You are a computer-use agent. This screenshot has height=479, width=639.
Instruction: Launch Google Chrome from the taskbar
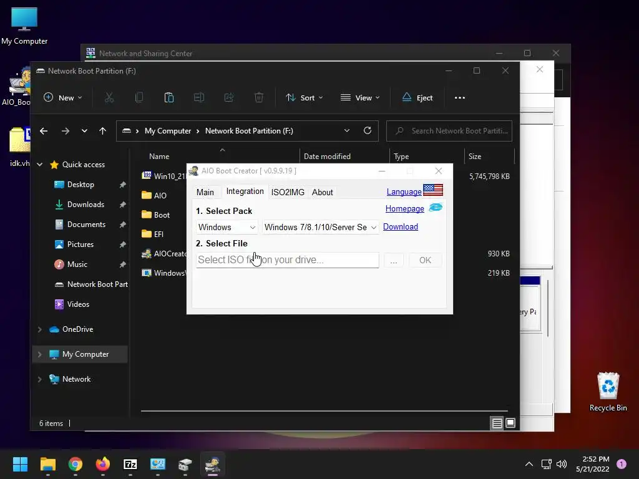click(x=76, y=464)
